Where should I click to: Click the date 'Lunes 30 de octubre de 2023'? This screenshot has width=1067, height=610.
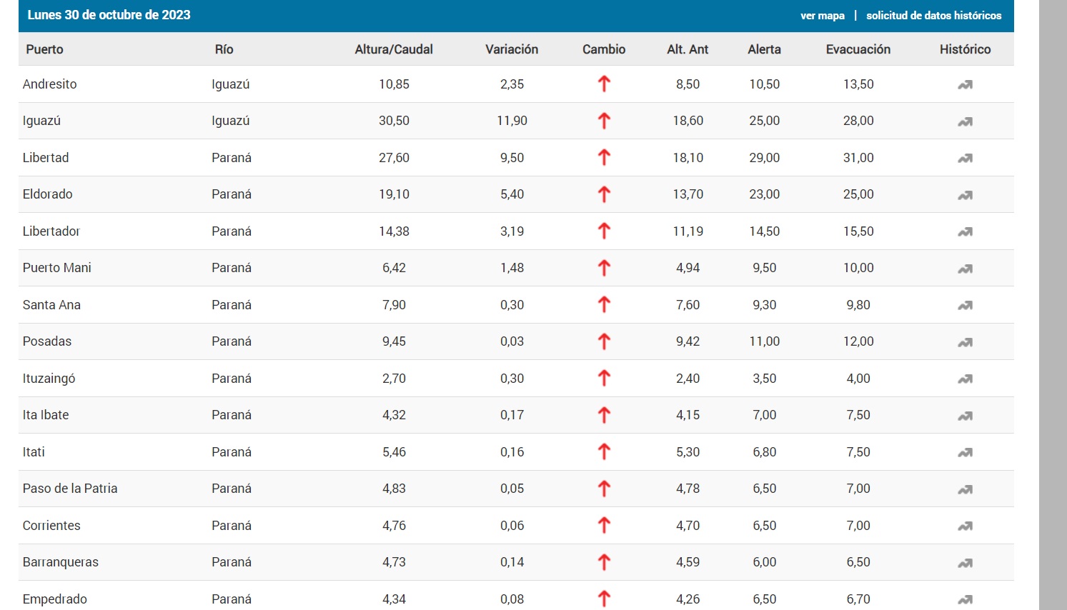tap(109, 15)
